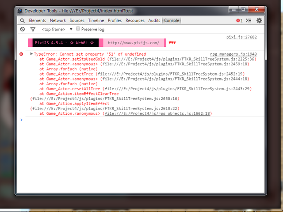
Task: Open the rpg_managers.js:1949 source link
Action: coord(233,54)
